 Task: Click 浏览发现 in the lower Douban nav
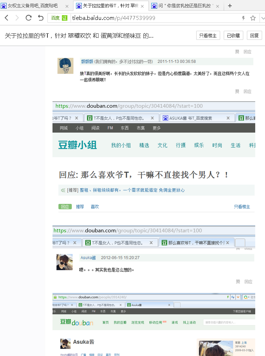[x=138, y=322]
